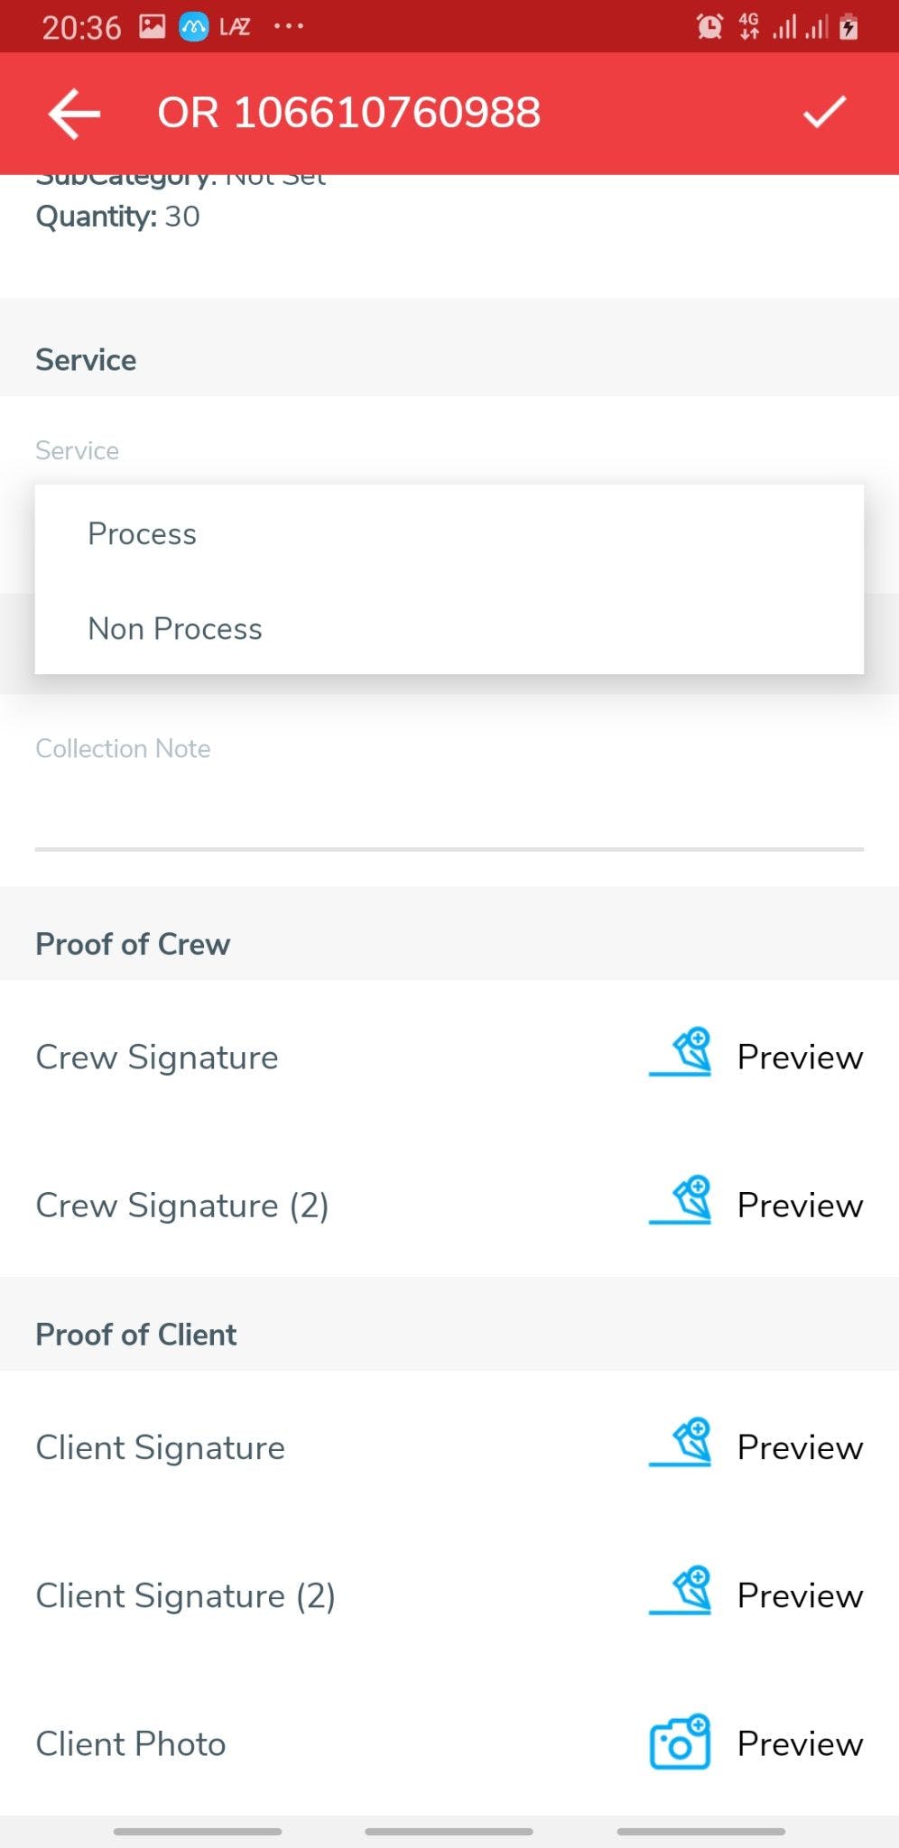Preview the Crew Signature
The width and height of the screenshot is (899, 1848).
[800, 1058]
